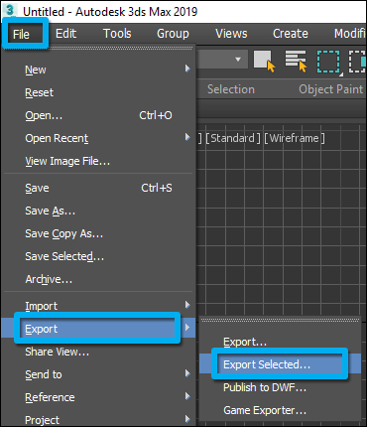Toggle the Window/Crossing selection icon
Image resolution: width=367 pixels, height=427 pixels.
pyautogui.click(x=357, y=62)
